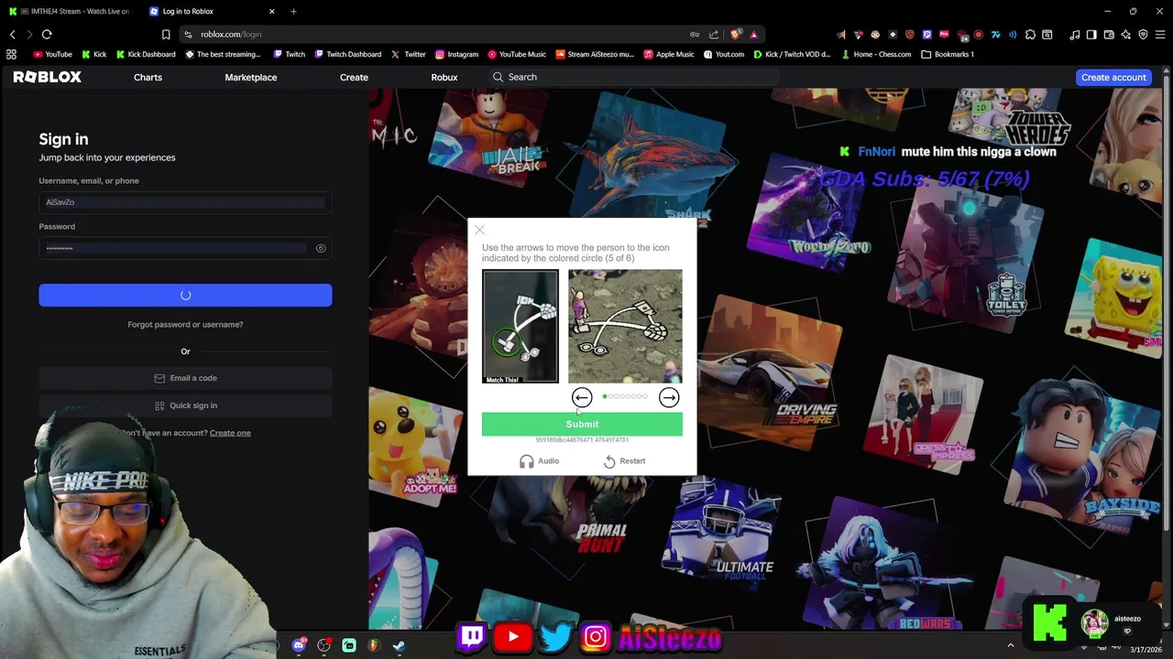Screen dimensions: 1173x659
Task: Click the Password field
Action: pyautogui.click(x=185, y=248)
